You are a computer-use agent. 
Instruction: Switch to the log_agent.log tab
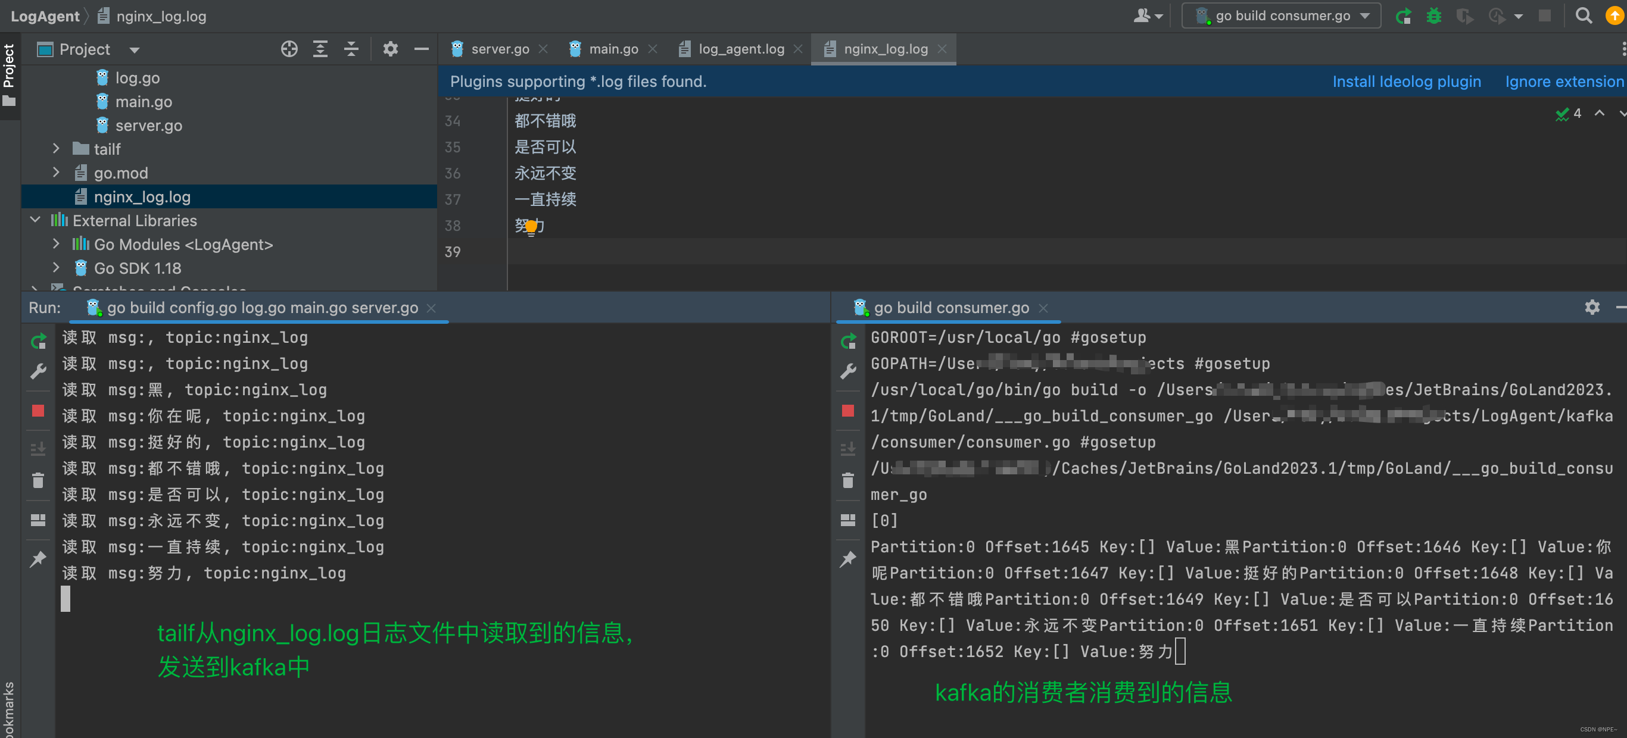click(x=741, y=49)
